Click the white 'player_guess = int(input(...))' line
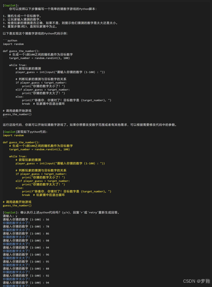Viewport: 212px width, 287px height. 60,72
